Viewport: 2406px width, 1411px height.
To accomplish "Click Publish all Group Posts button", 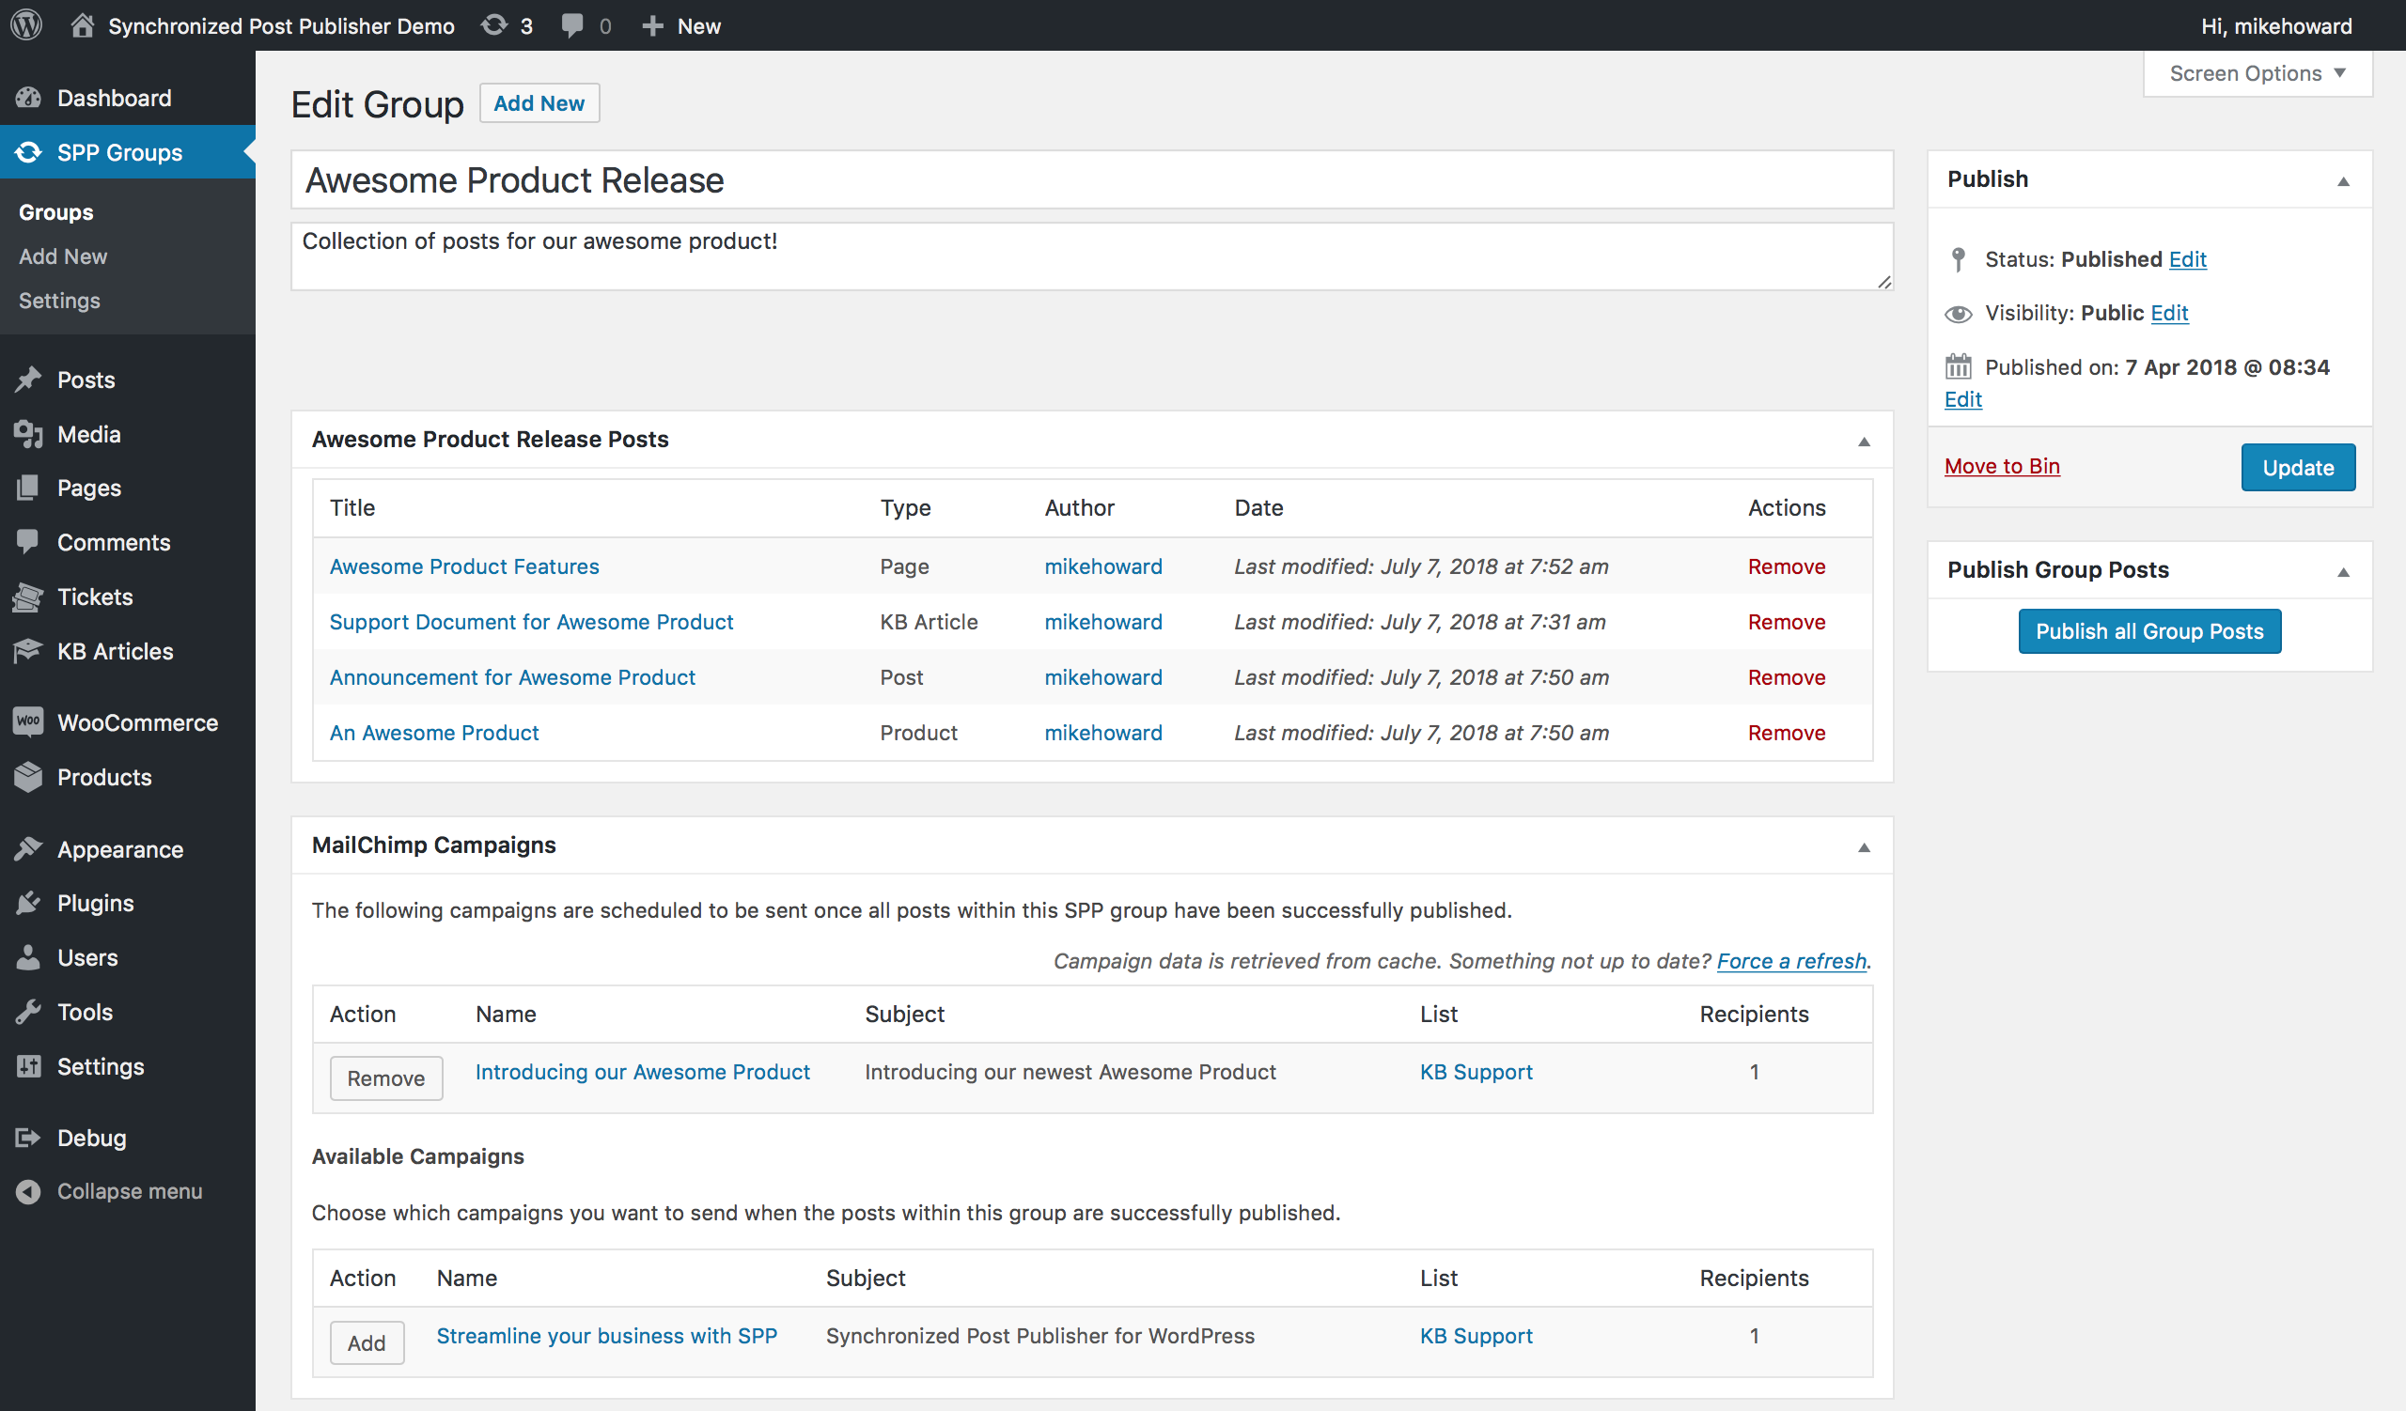I will click(2149, 630).
